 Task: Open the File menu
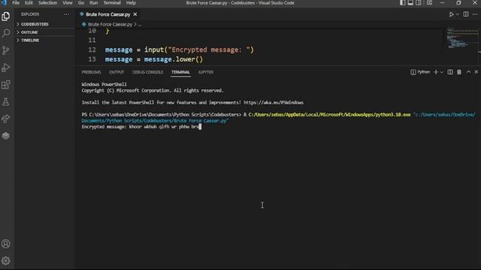tap(16, 3)
